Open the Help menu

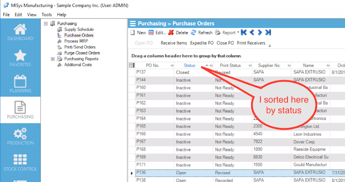point(62,15)
